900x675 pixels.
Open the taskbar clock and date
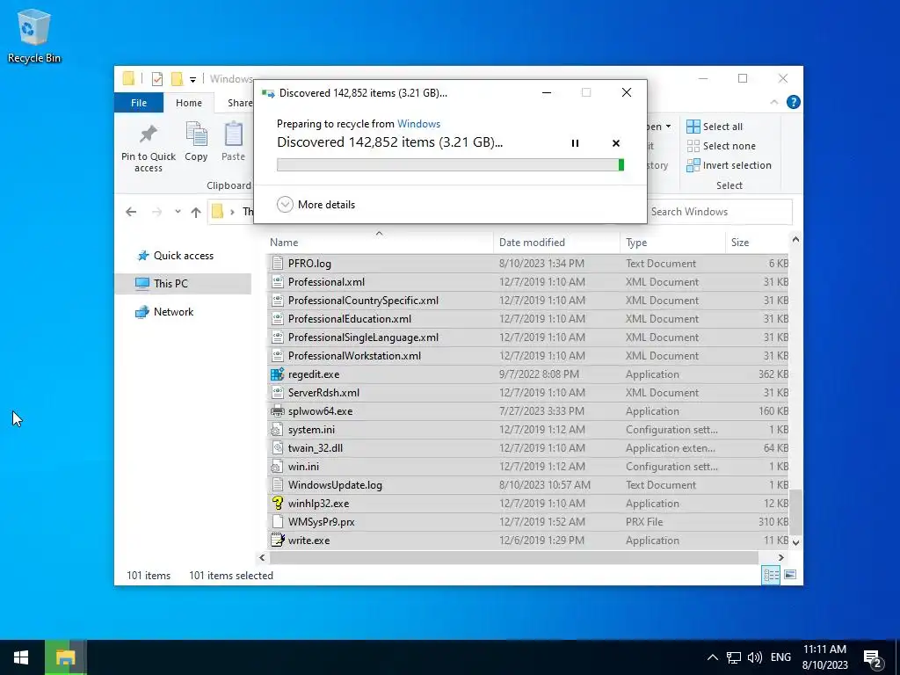(x=824, y=657)
